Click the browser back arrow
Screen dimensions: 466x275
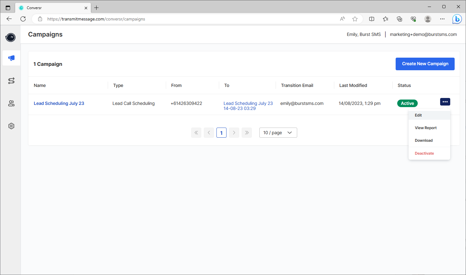(9, 19)
